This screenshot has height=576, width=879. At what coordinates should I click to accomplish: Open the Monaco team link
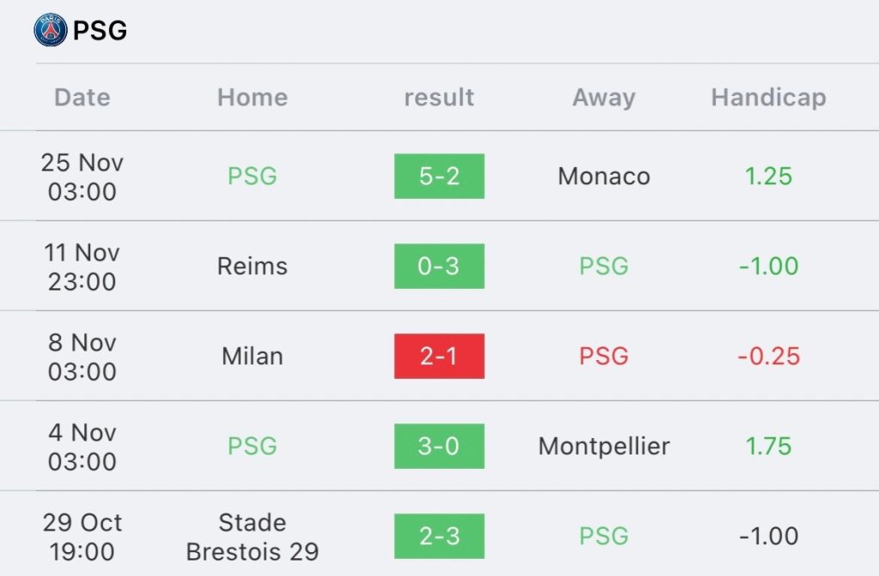click(603, 177)
